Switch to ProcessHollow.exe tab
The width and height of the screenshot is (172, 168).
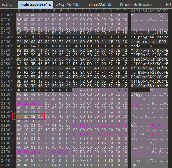click(x=136, y=5)
